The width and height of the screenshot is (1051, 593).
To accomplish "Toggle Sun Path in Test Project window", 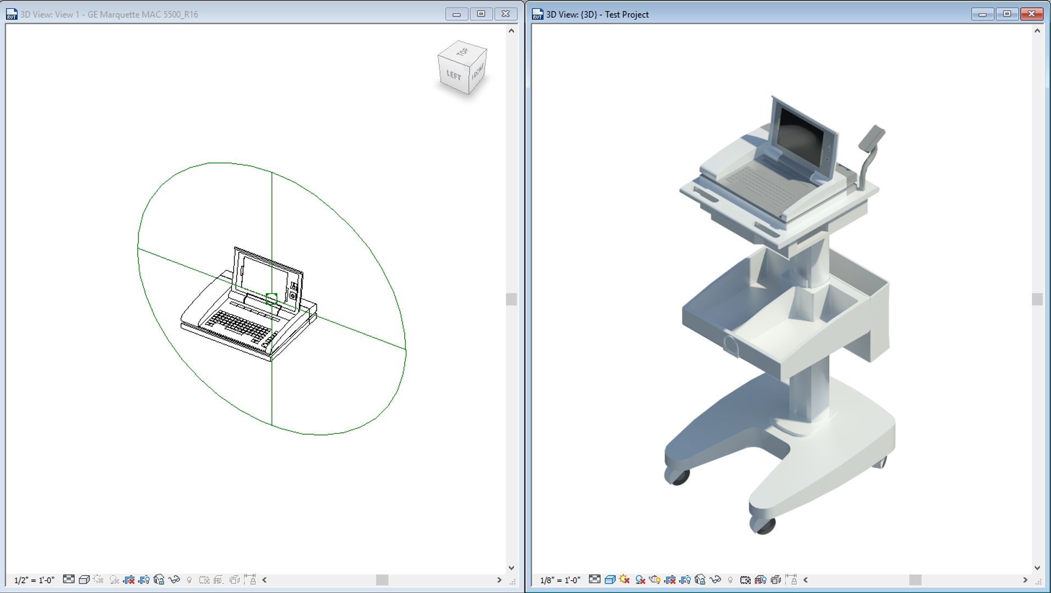I will [x=624, y=579].
